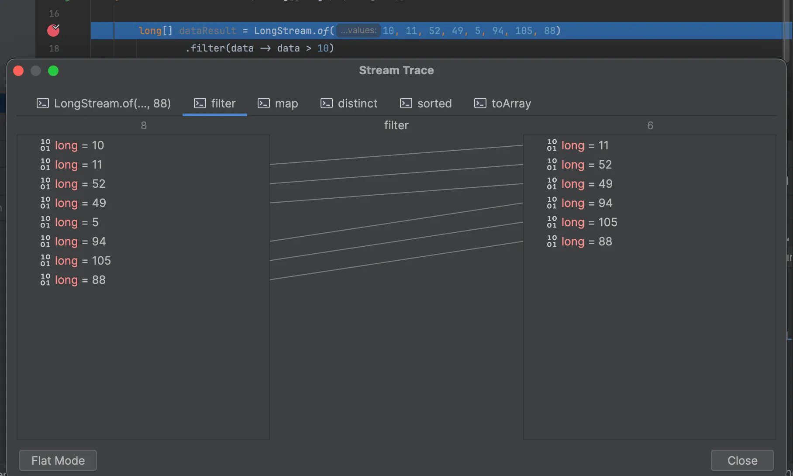Click the terminal icon on the toArray tab

pyautogui.click(x=480, y=103)
